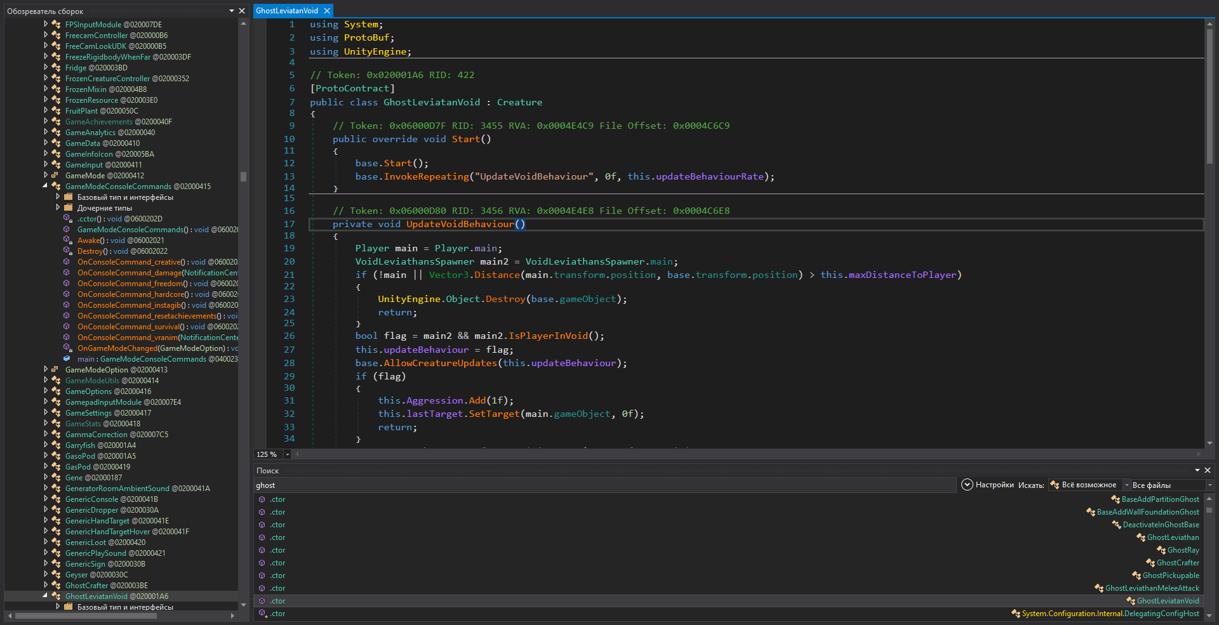Expand the Базовый тип и интерфейсы node under GameModeConsoleCommands
Image resolution: width=1219 pixels, height=625 pixels.
58,197
